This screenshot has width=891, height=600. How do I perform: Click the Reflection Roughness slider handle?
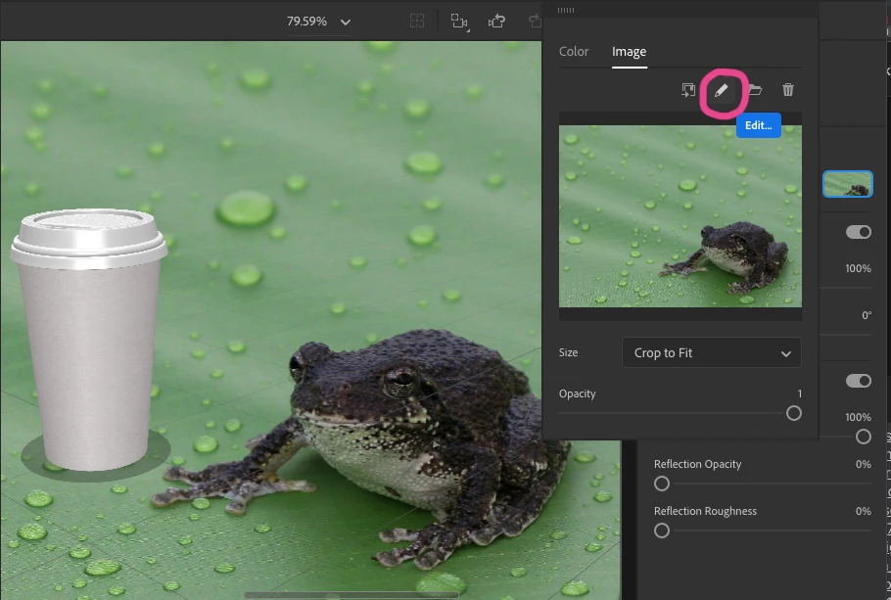click(662, 531)
